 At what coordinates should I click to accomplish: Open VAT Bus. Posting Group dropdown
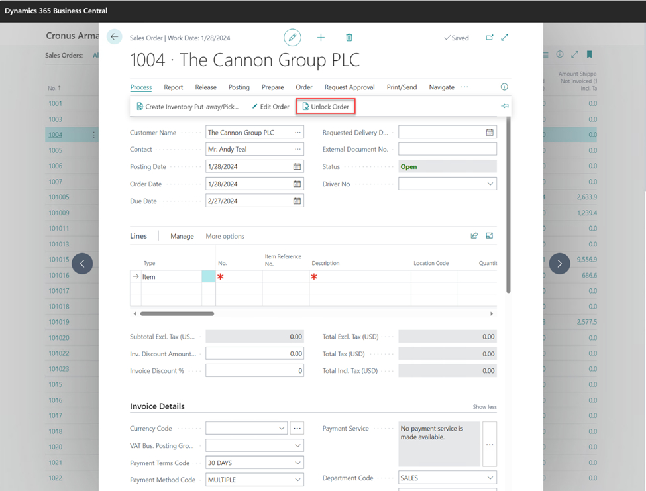297,445
